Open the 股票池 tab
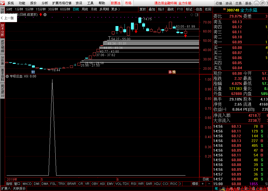This screenshot has height=191, width=268. 115,3
